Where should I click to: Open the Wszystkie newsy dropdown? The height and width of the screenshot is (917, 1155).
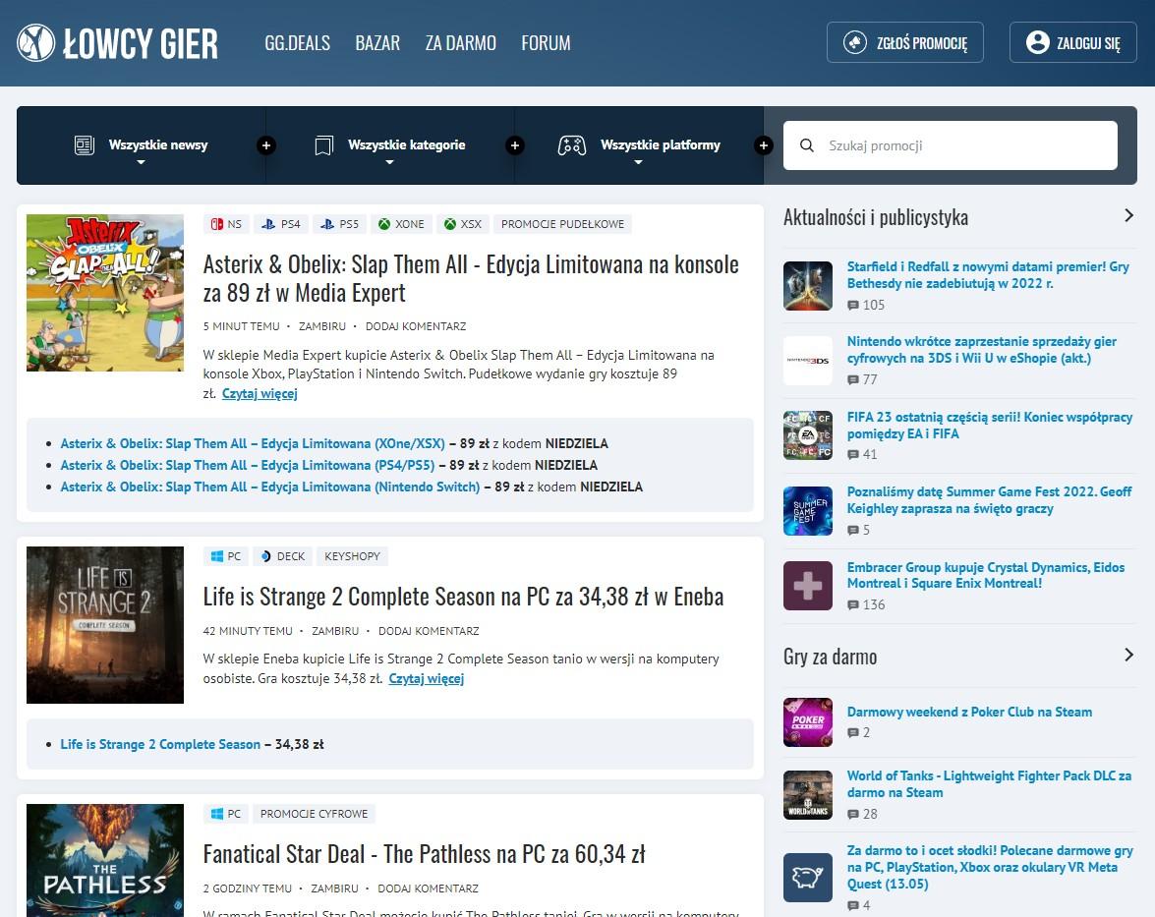[x=142, y=145]
